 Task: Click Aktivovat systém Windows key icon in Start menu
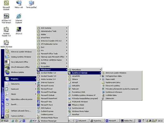(7, 52)
